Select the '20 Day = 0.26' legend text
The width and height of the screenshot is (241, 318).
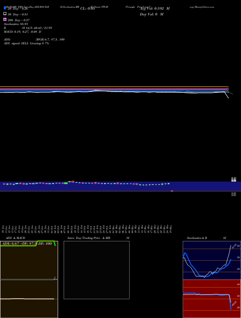tap(18, 9)
